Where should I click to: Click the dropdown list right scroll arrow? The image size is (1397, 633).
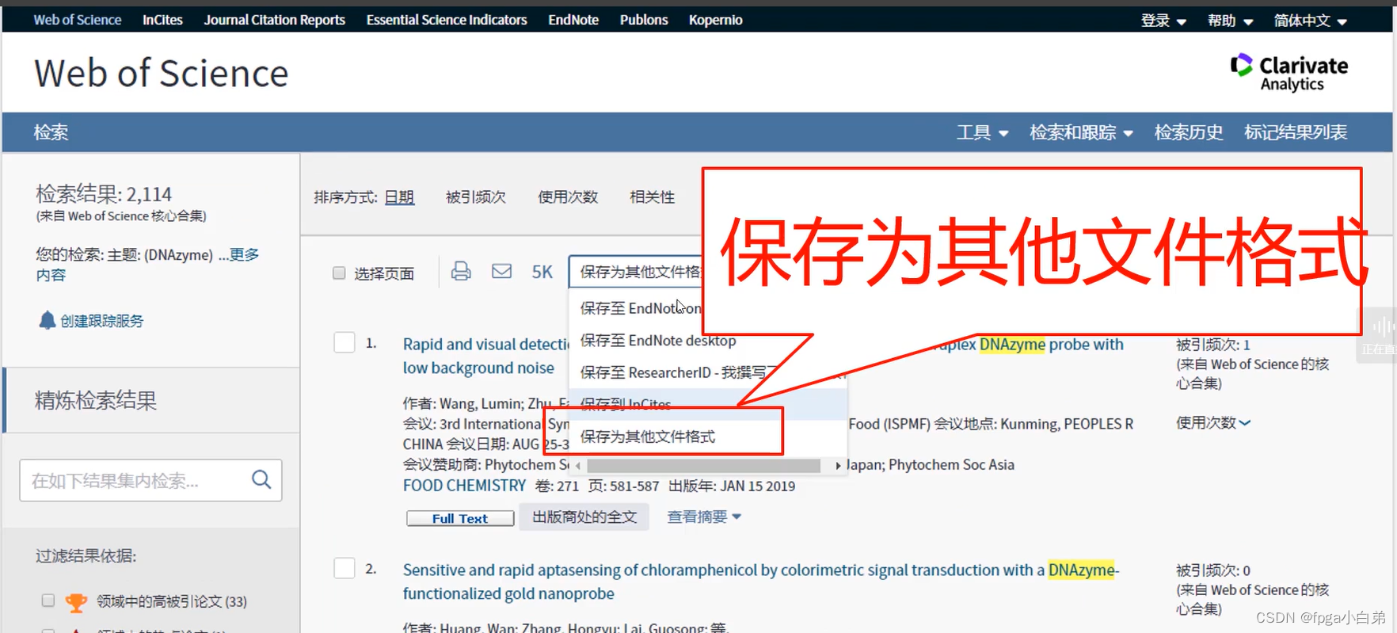[x=838, y=466]
